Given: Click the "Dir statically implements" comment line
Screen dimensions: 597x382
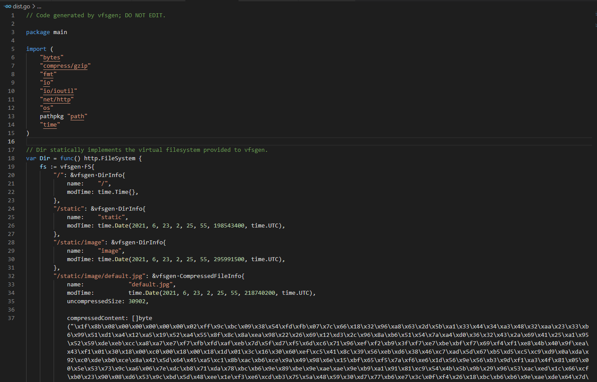Looking at the screenshot, I should tap(147, 150).
